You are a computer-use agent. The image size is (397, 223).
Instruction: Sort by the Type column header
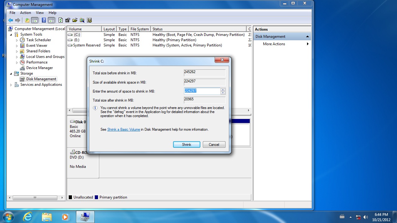pyautogui.click(x=123, y=29)
